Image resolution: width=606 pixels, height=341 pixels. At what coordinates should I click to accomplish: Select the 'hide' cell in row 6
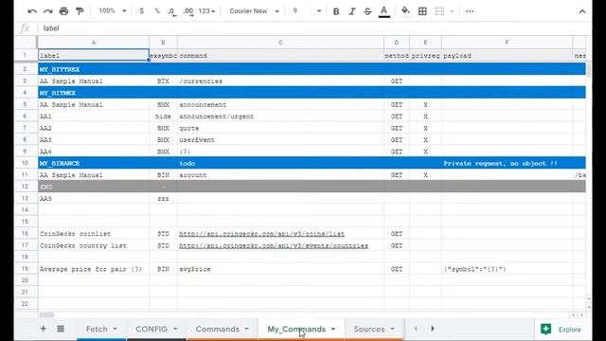pos(163,117)
